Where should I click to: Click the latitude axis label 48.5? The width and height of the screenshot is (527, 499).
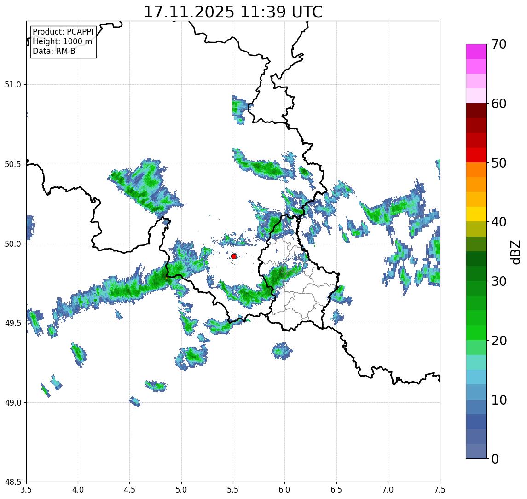pos(13,482)
